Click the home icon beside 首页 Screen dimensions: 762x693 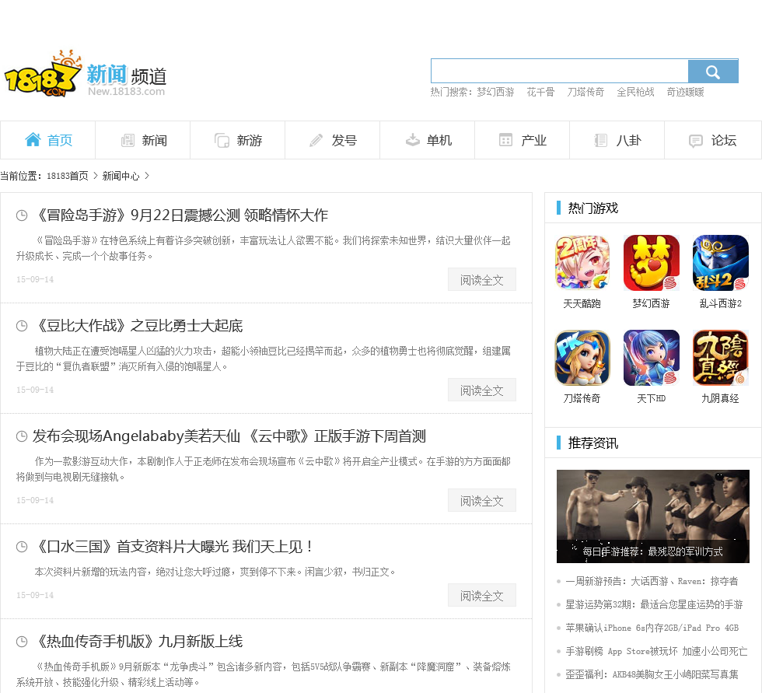tap(33, 139)
